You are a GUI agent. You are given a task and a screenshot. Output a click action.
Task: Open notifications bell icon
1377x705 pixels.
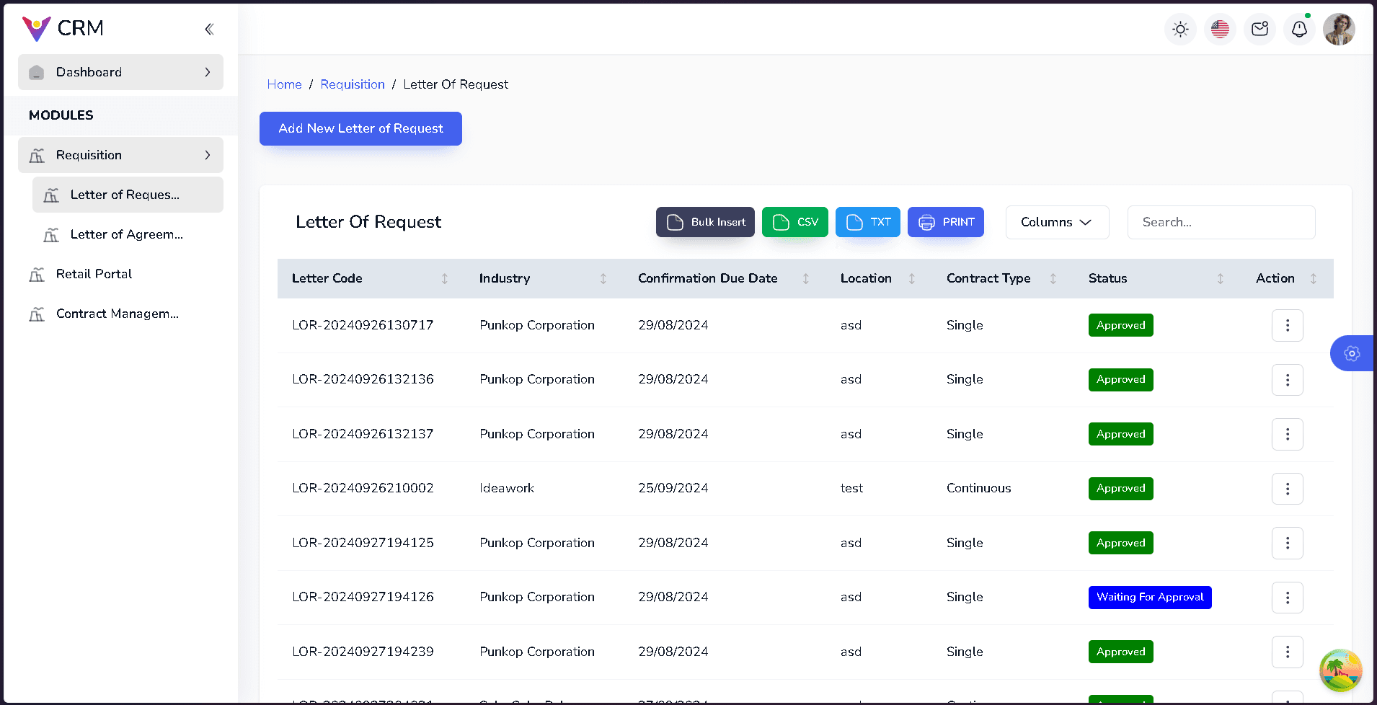tap(1299, 30)
